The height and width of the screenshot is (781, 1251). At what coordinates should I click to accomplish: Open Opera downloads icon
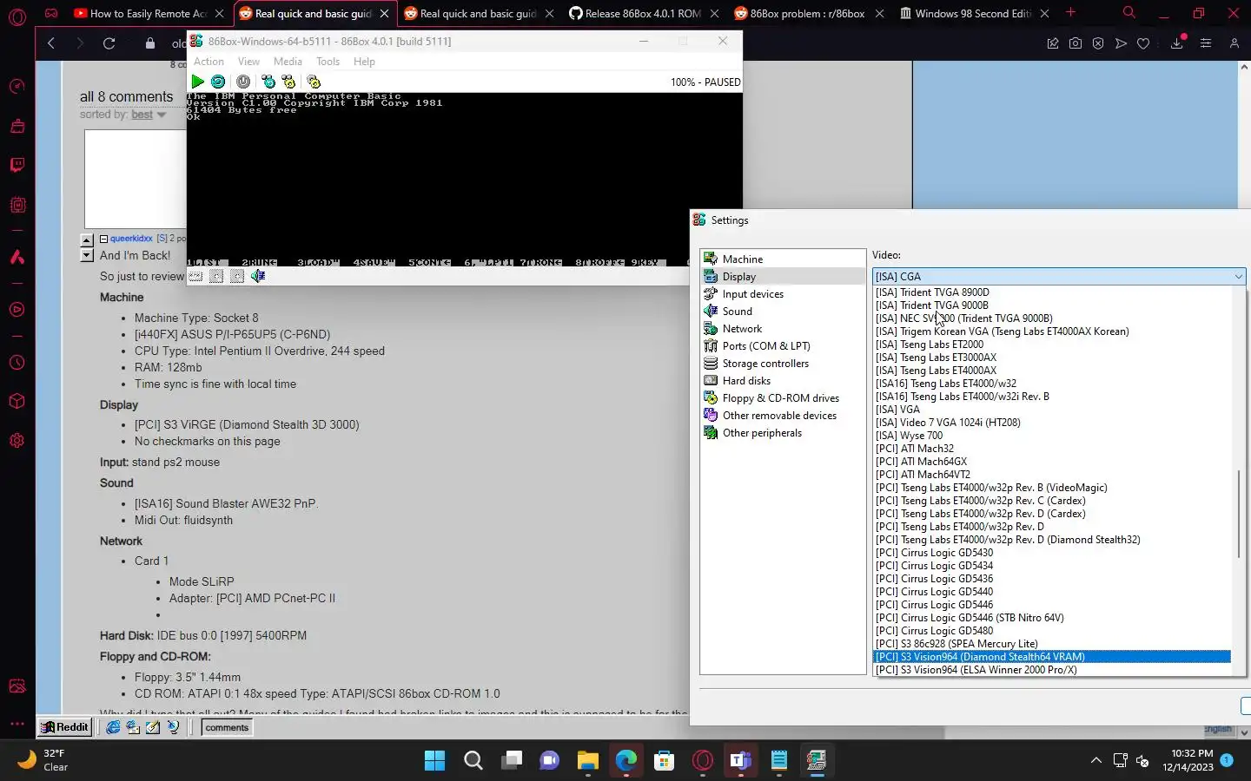click(x=1177, y=43)
